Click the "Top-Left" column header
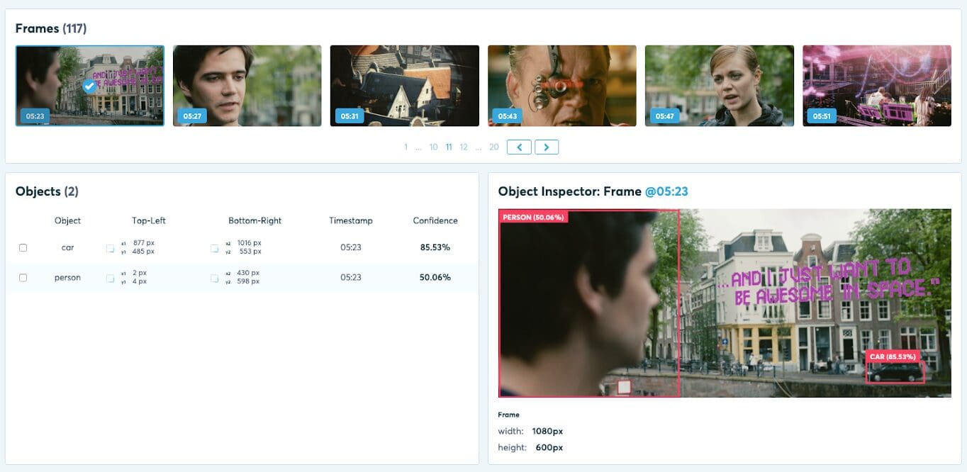The width and height of the screenshot is (967, 472). point(149,220)
